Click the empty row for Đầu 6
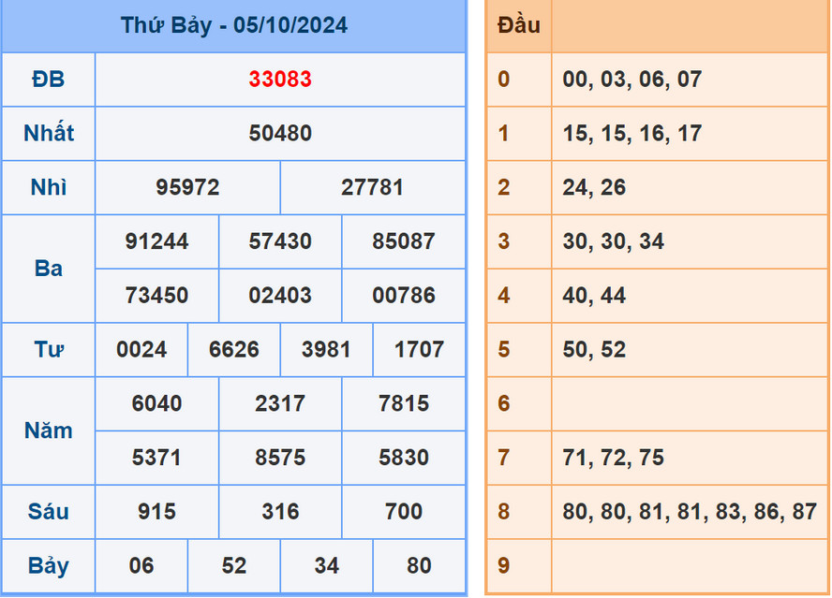The height and width of the screenshot is (598, 832). tap(656, 404)
